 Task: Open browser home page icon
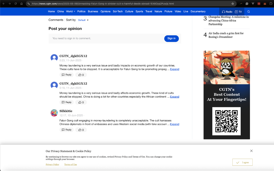(21, 4)
